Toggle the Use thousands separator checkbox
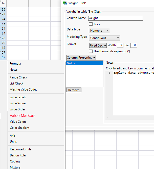This screenshot has width=154, height=169. tap(91, 51)
